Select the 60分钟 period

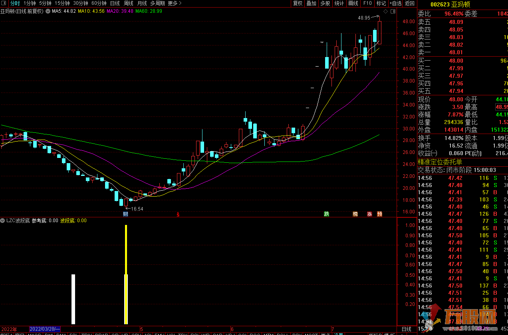coord(99,3)
